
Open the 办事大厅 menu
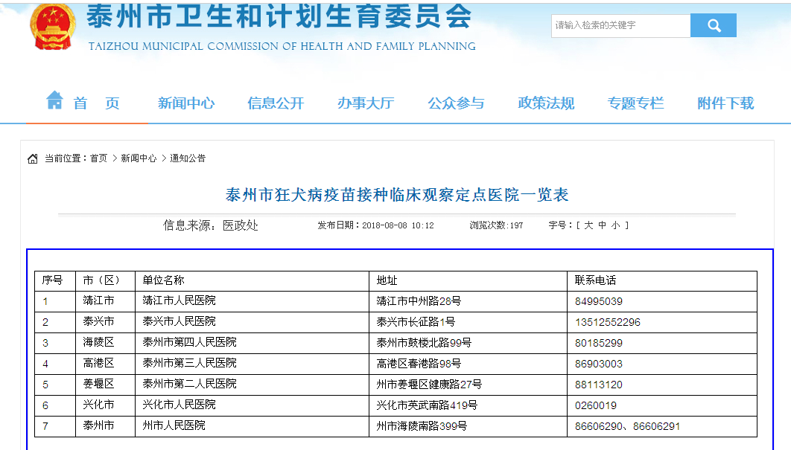click(365, 103)
